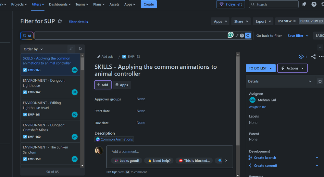Open Save filter dropdown arrow
This screenshot has width=324, height=177.
(307, 35)
